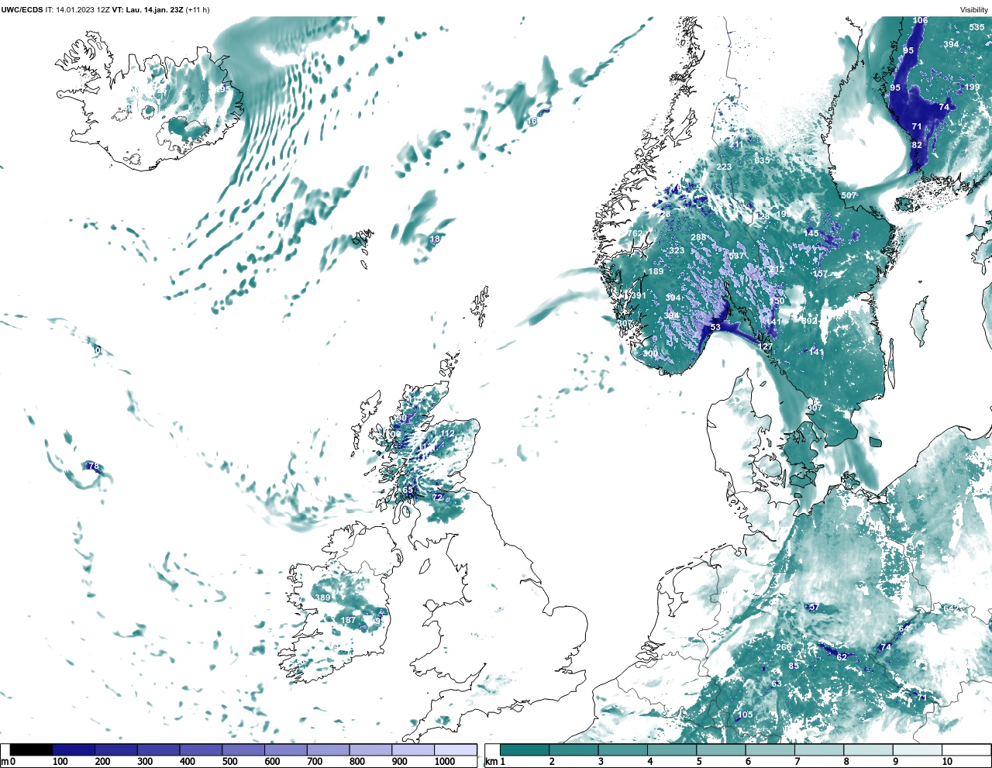Click the black 0–100 m legend swatch

click(31, 749)
